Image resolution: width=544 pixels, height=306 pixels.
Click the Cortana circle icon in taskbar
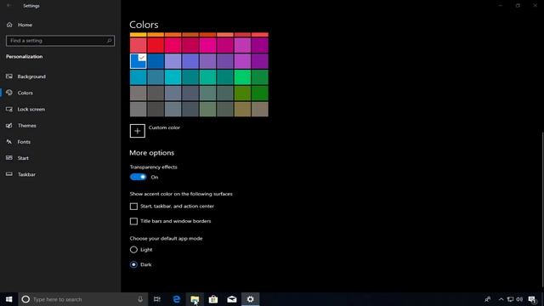[25, 299]
